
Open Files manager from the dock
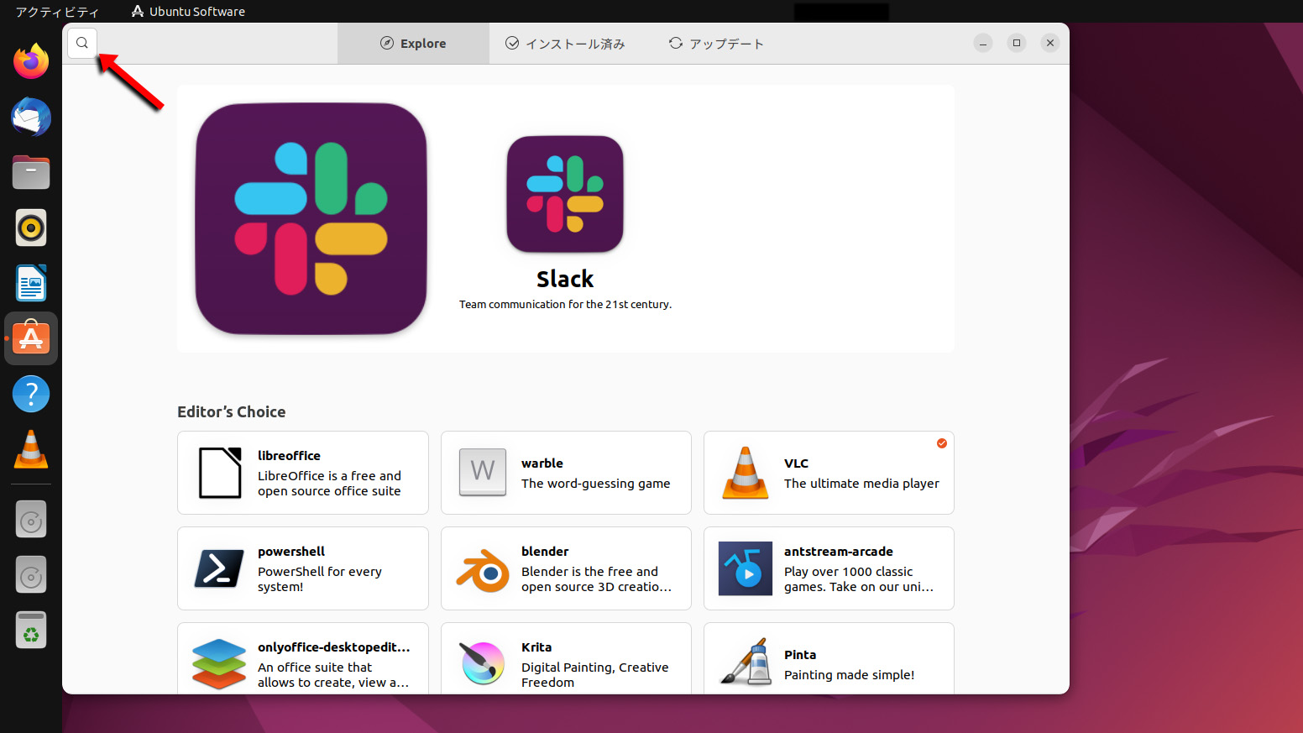pyautogui.click(x=31, y=172)
